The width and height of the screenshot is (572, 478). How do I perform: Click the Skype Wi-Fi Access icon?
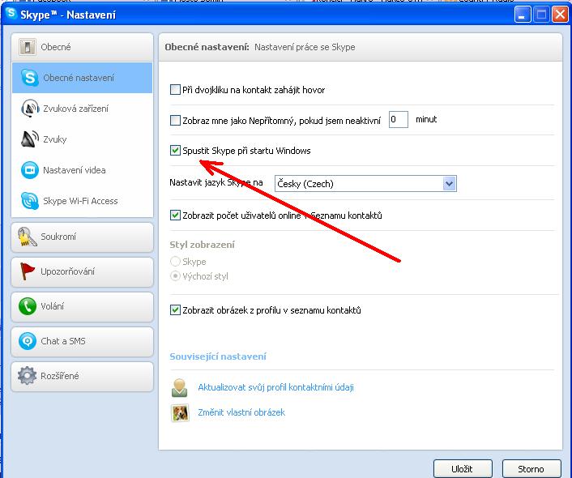point(30,201)
